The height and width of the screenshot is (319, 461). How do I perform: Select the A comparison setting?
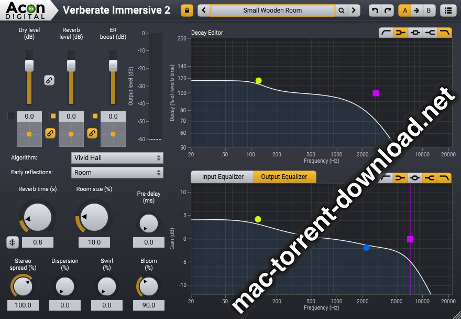[404, 10]
